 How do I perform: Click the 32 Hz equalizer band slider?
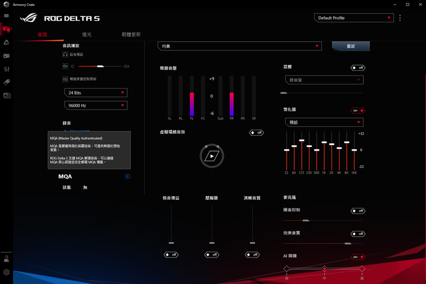point(286,151)
